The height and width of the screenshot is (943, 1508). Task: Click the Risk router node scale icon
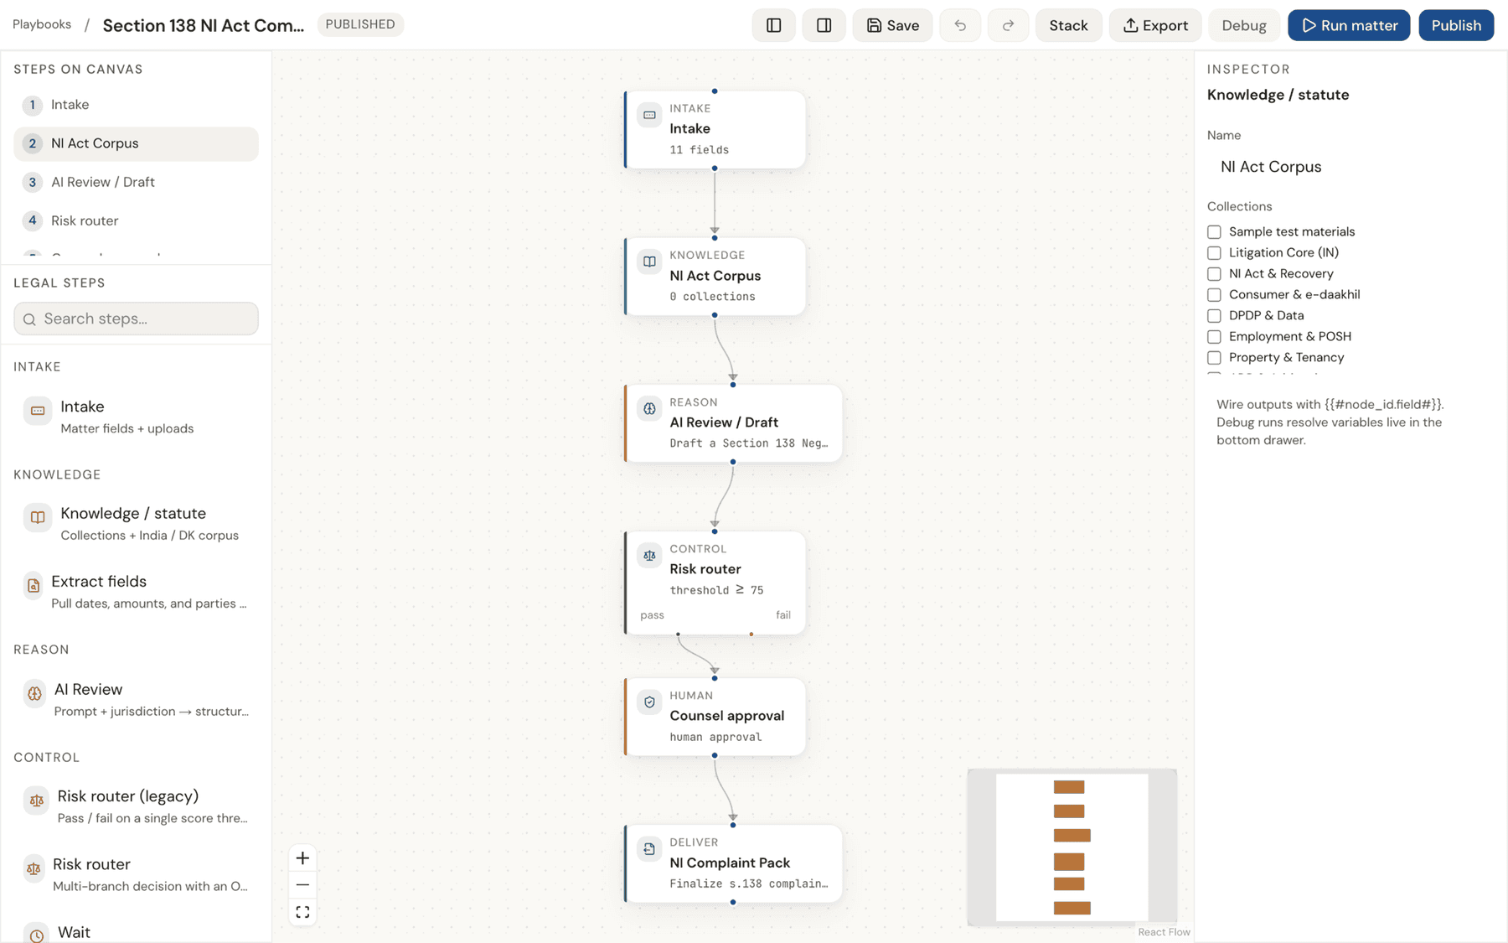(x=649, y=556)
